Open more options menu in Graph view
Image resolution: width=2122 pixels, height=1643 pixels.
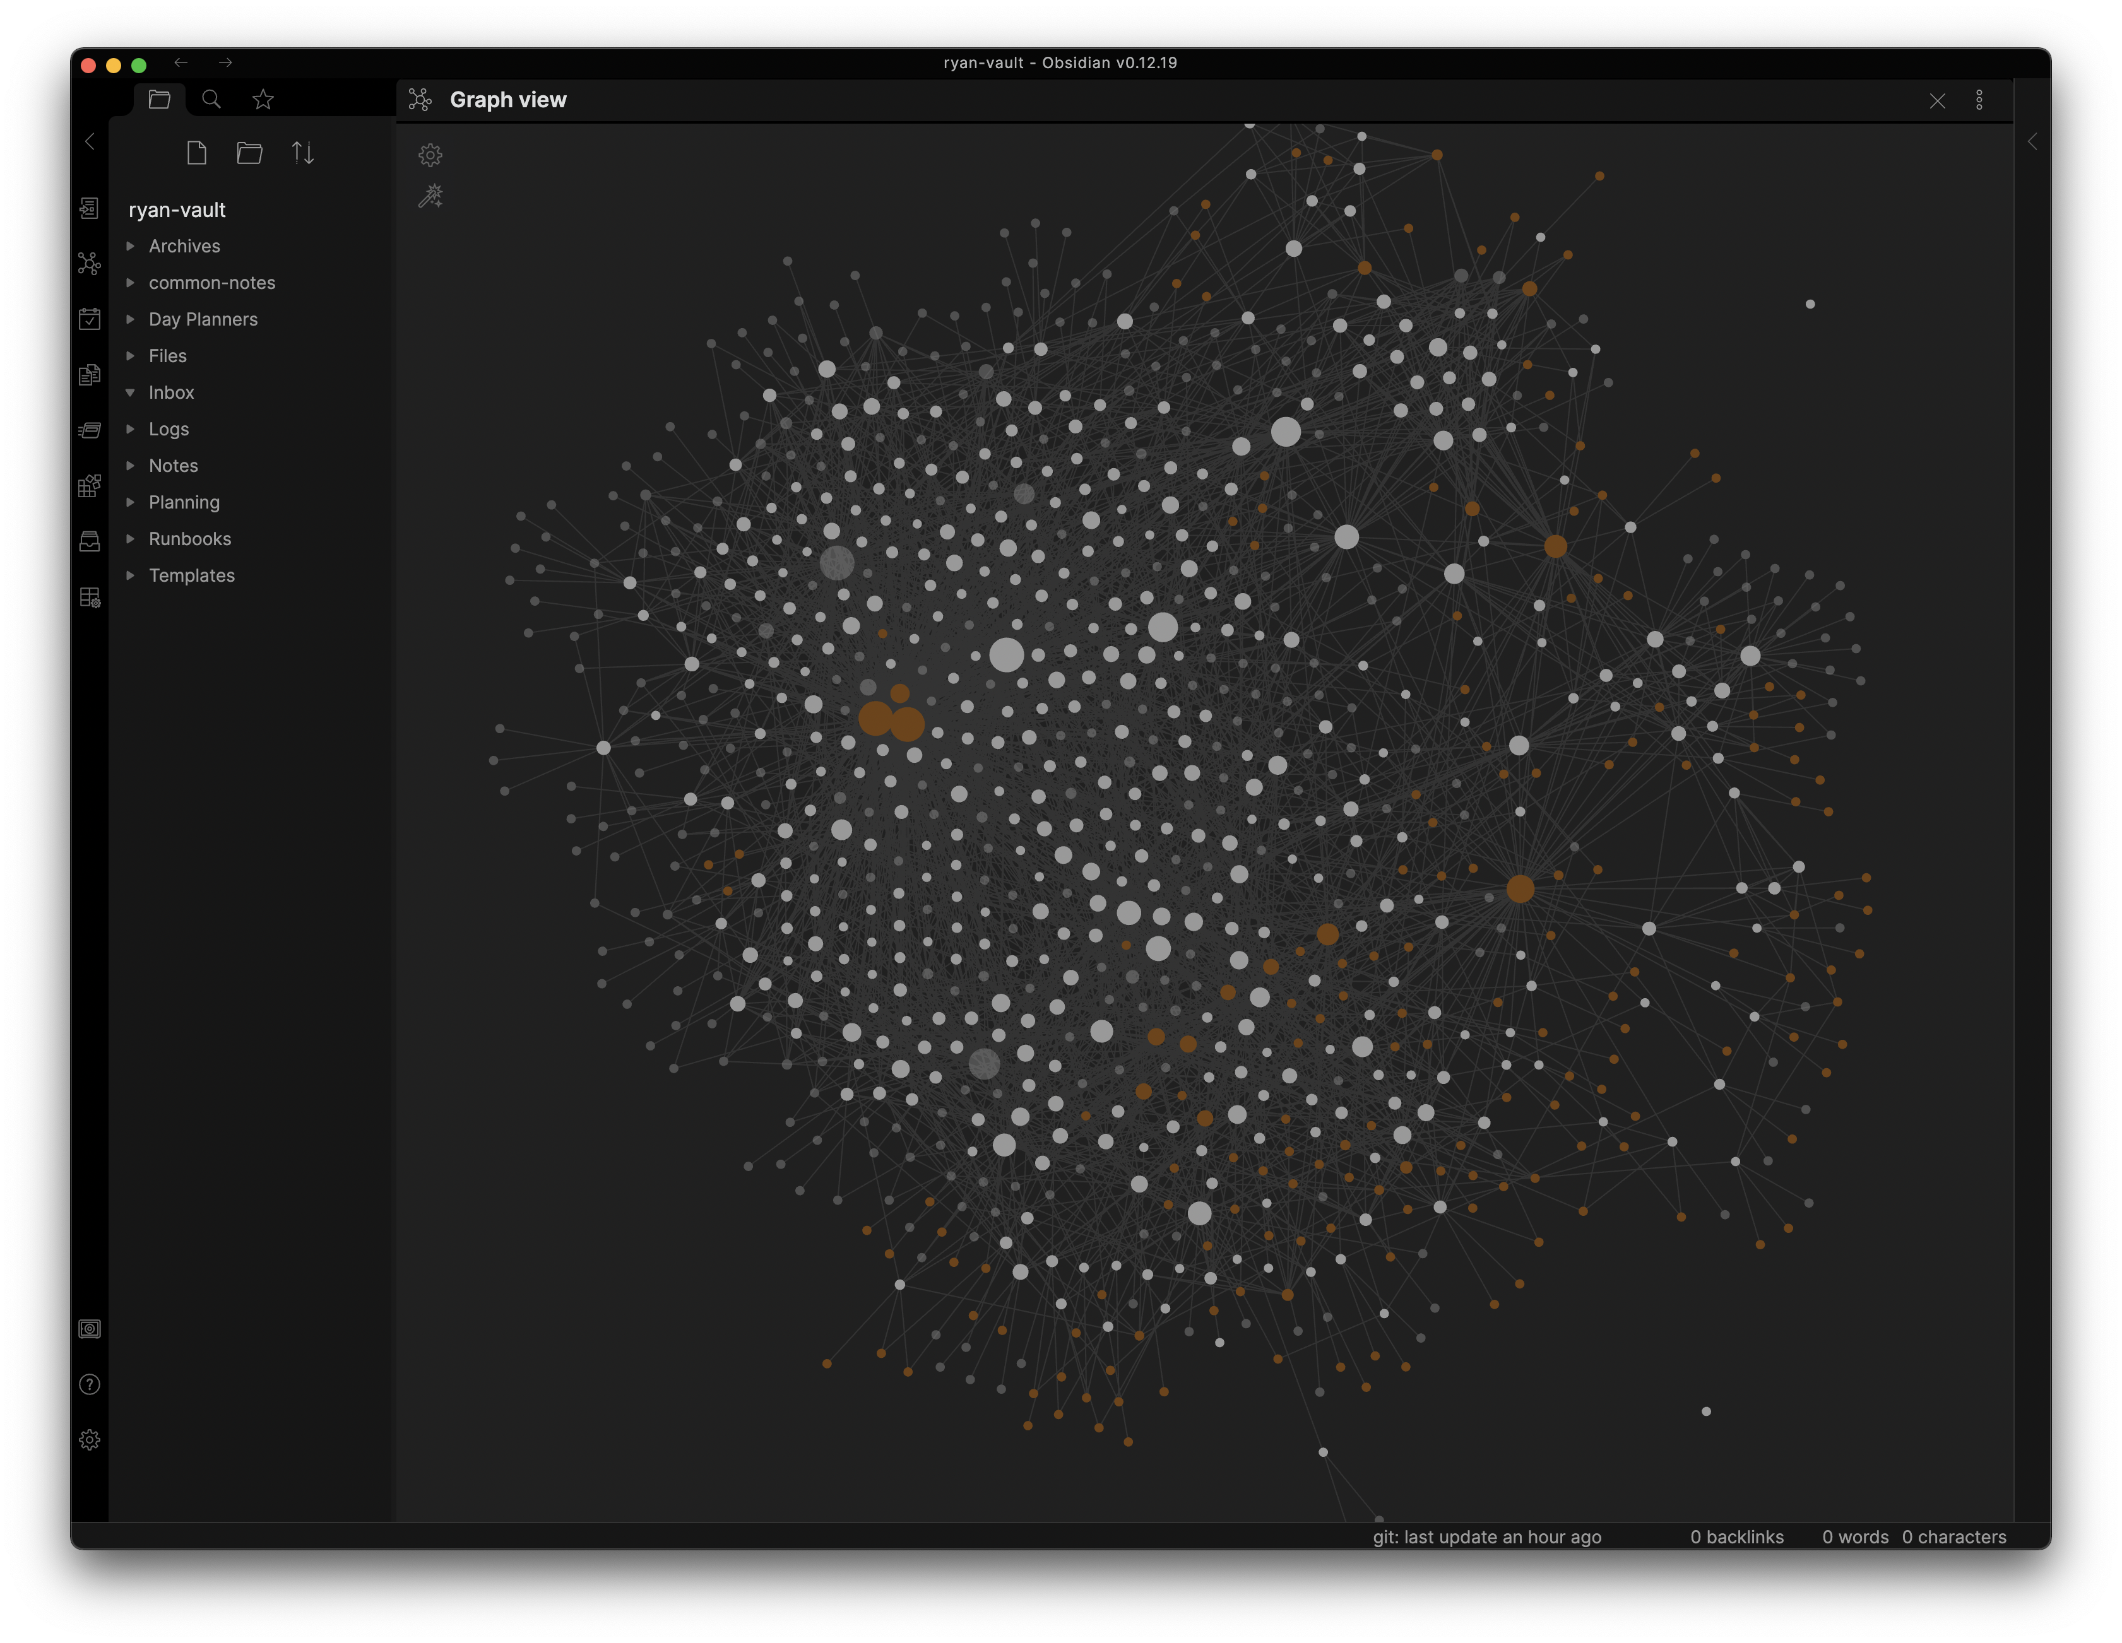(x=1979, y=100)
